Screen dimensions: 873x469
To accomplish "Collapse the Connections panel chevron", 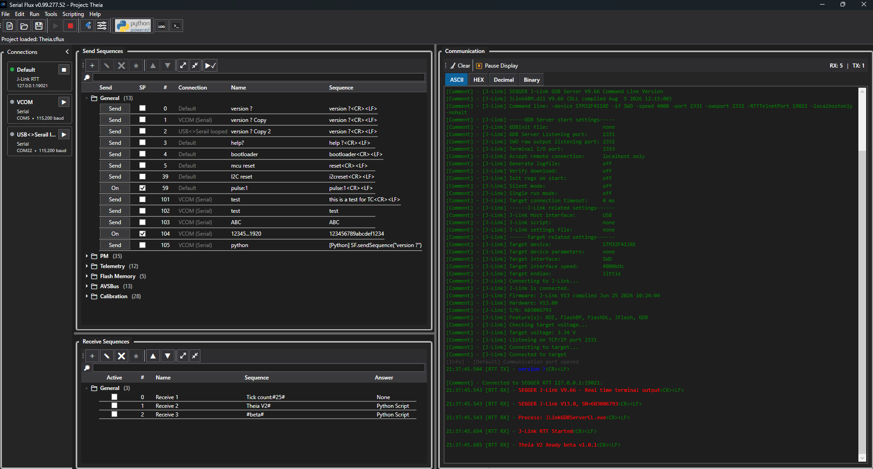I will click(x=67, y=52).
